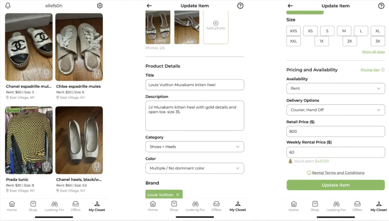
Task: Select size XXS
Action: [x=293, y=31]
